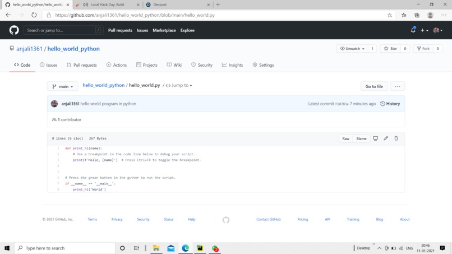The image size is (452, 254).
Task: Click inside Search or jump to field
Action: 63,30
